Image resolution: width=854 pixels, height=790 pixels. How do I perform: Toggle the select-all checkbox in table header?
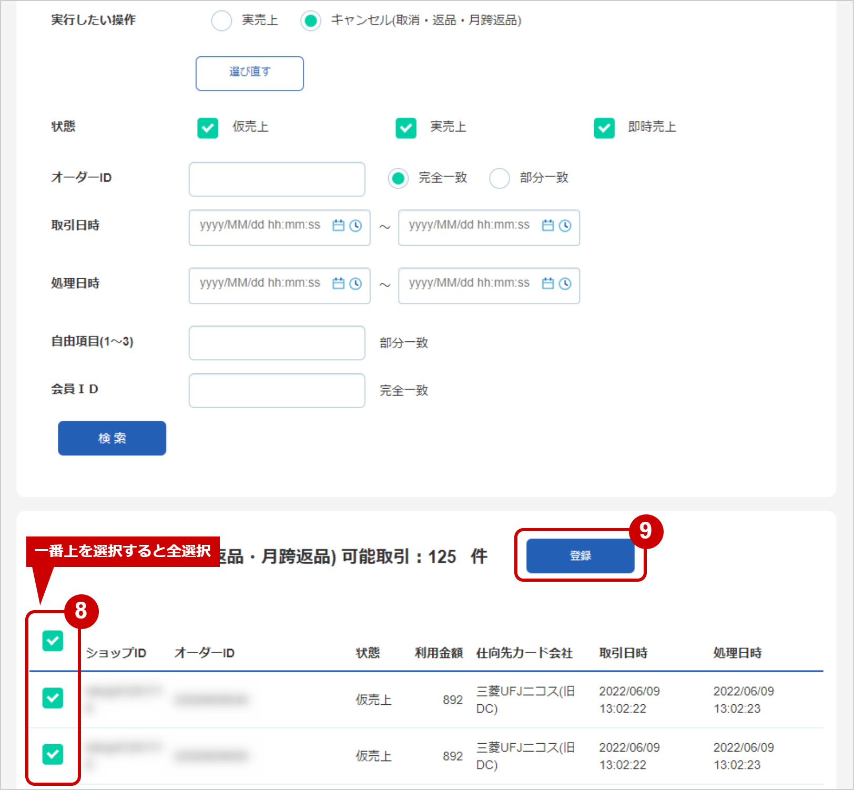pos(53,641)
